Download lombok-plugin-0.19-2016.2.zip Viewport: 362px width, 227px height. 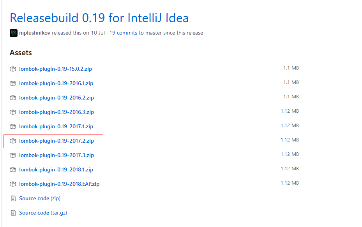pyautogui.click(x=57, y=98)
